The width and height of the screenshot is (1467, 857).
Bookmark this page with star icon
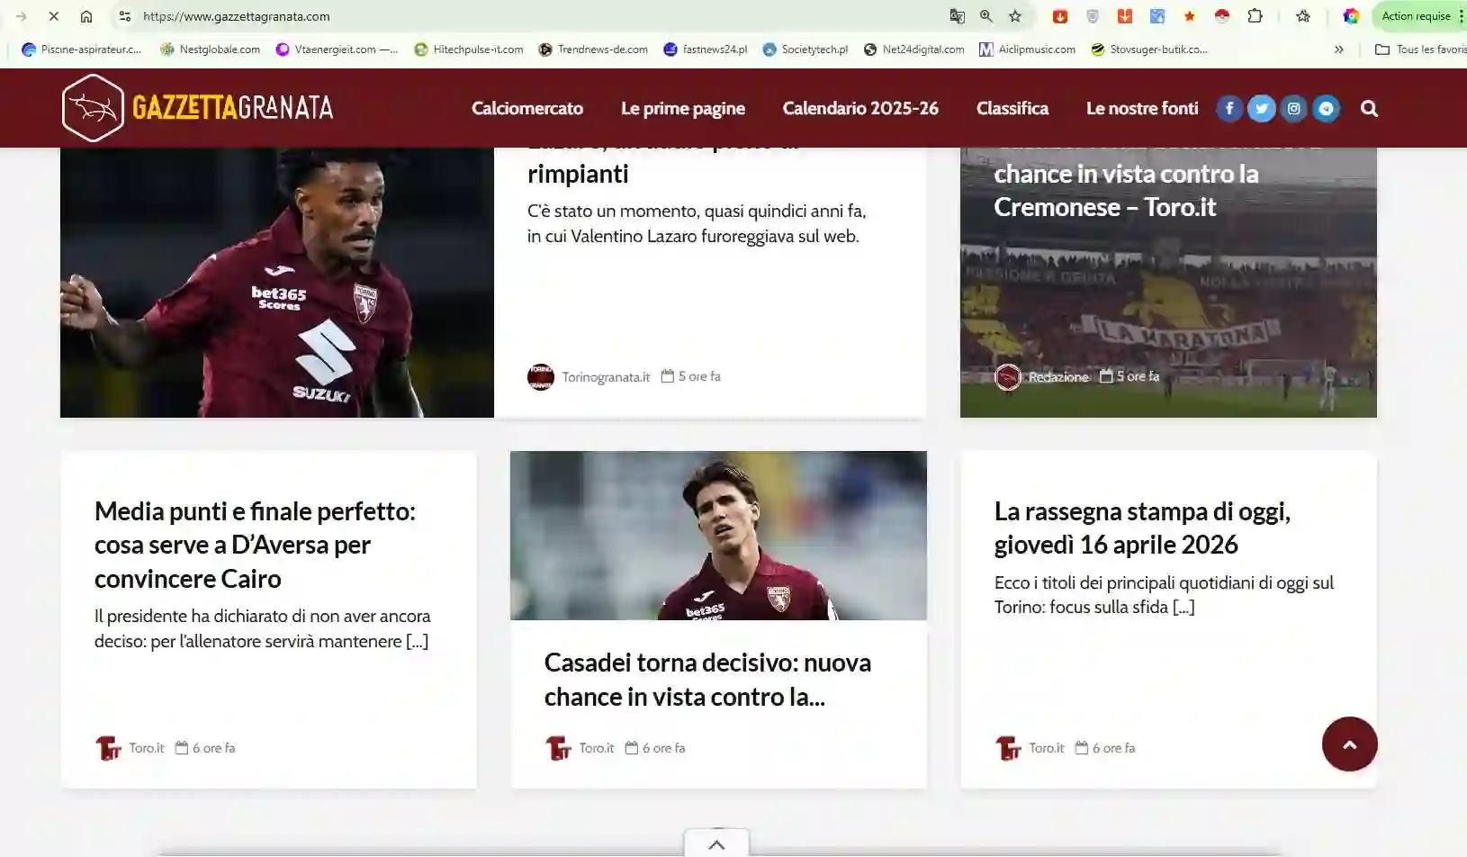(1015, 16)
